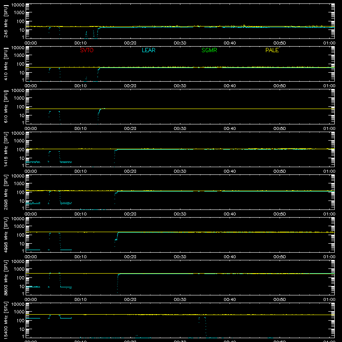
Task: Click the 00:20 tick under the 410 MHz panel
Action: coord(130,86)
